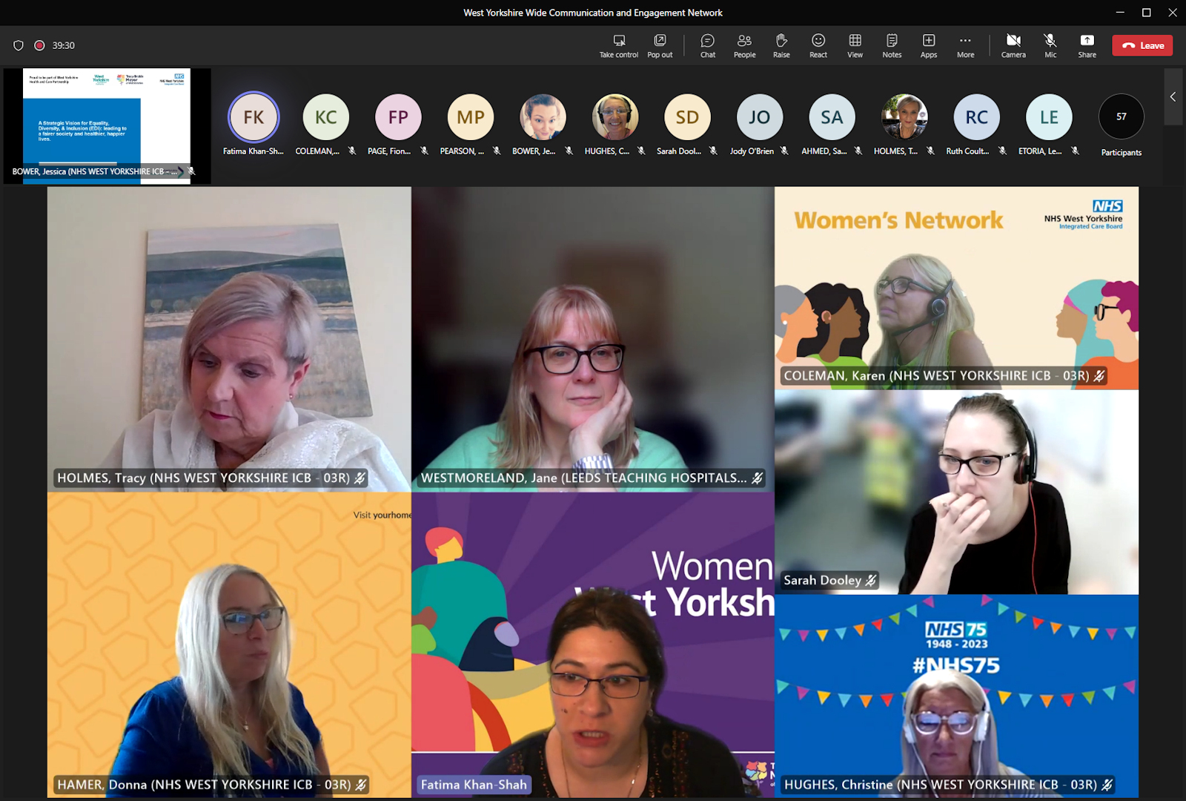
Task: Select Jody O'Brien JO avatar
Action: 759,116
